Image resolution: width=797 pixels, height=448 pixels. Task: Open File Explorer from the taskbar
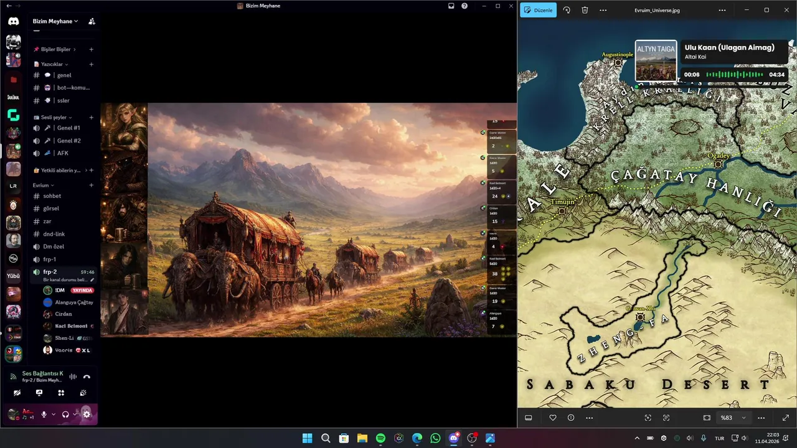click(x=362, y=438)
